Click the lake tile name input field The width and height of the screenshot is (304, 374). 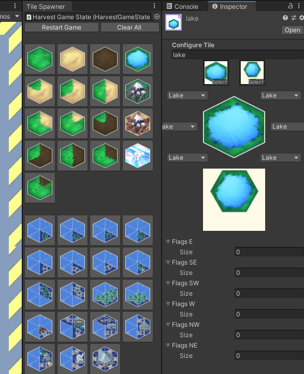238,55
